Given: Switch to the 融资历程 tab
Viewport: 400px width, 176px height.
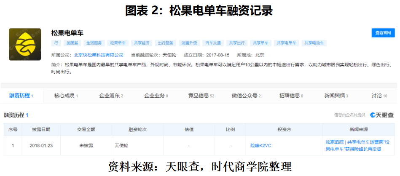Looking at the screenshot, I should [21, 96].
